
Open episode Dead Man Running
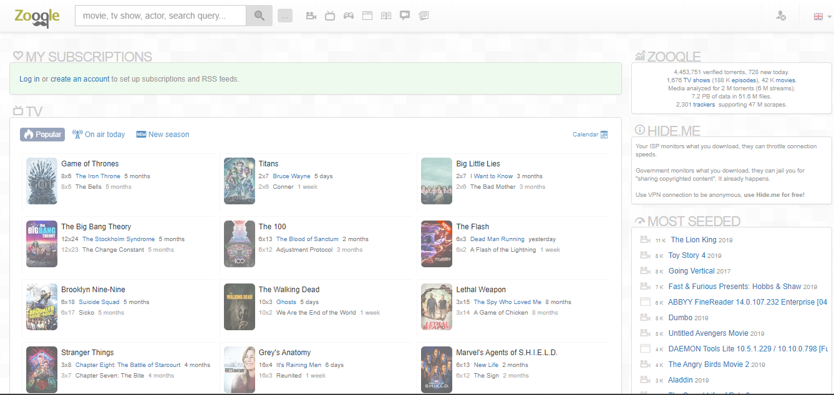(x=497, y=239)
